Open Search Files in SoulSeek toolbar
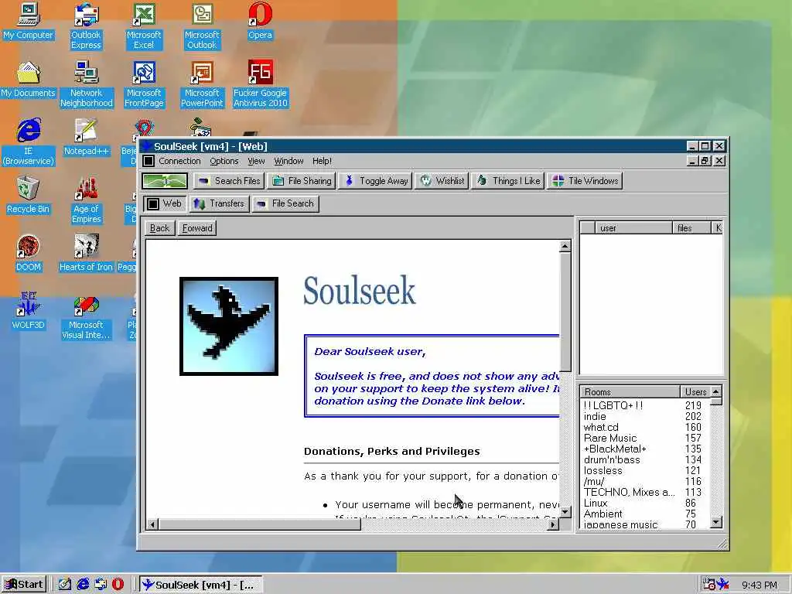Viewport: 792px width, 594px height. (228, 181)
